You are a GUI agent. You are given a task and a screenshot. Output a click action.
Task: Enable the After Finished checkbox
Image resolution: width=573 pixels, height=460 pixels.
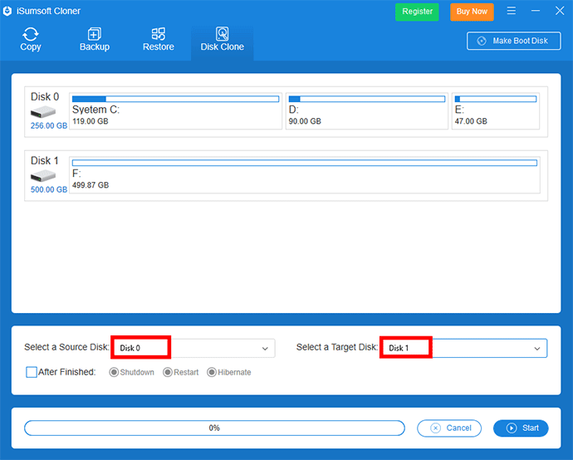(x=32, y=373)
